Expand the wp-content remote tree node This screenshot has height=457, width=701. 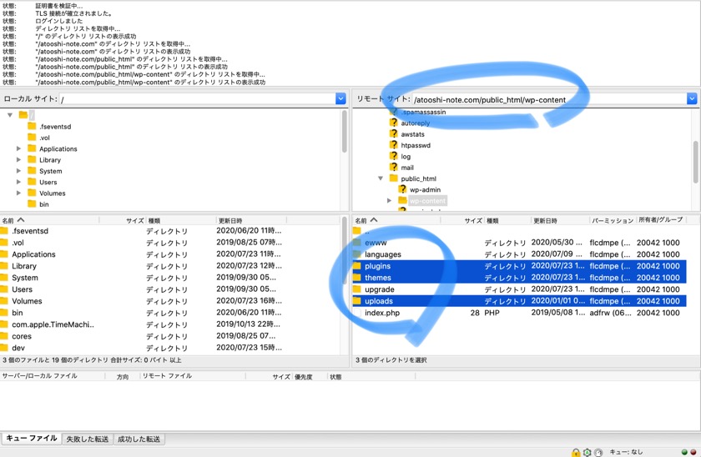click(x=389, y=201)
